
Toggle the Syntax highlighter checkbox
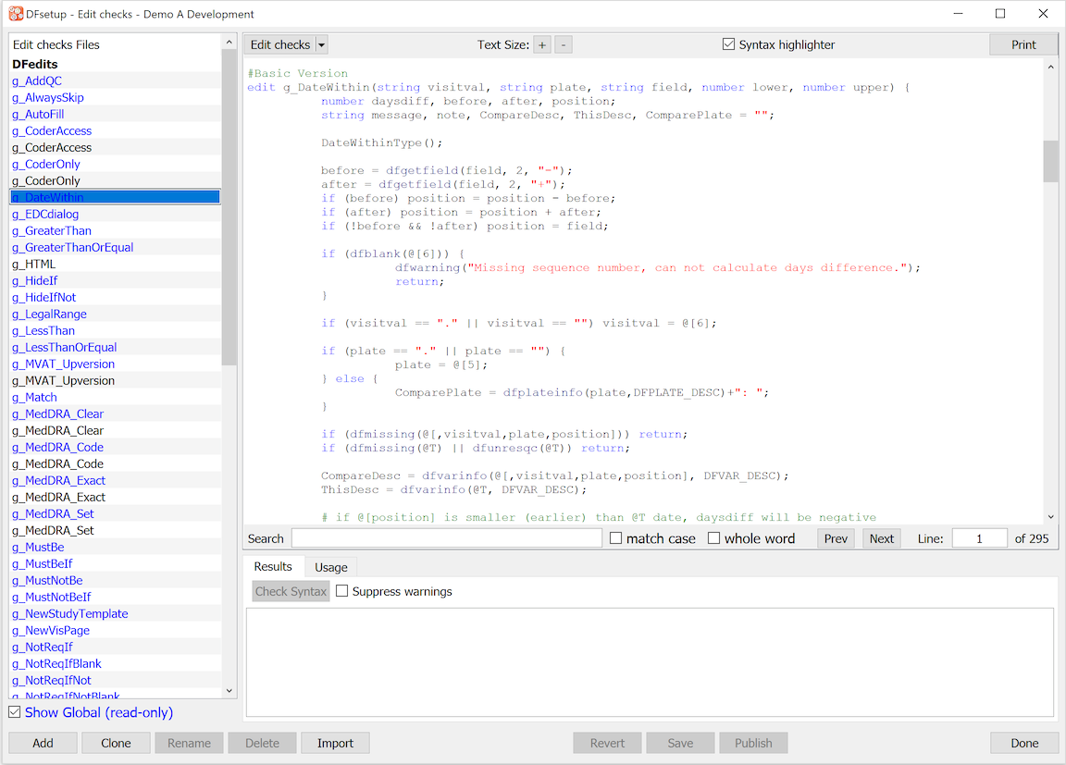point(729,44)
